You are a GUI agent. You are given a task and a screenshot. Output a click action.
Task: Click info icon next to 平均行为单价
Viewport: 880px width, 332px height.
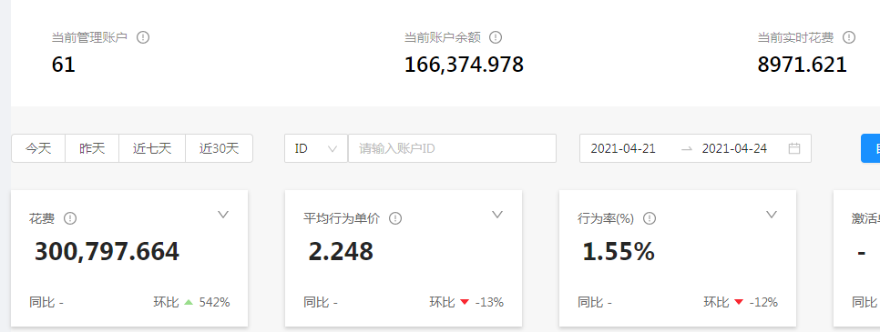395,218
